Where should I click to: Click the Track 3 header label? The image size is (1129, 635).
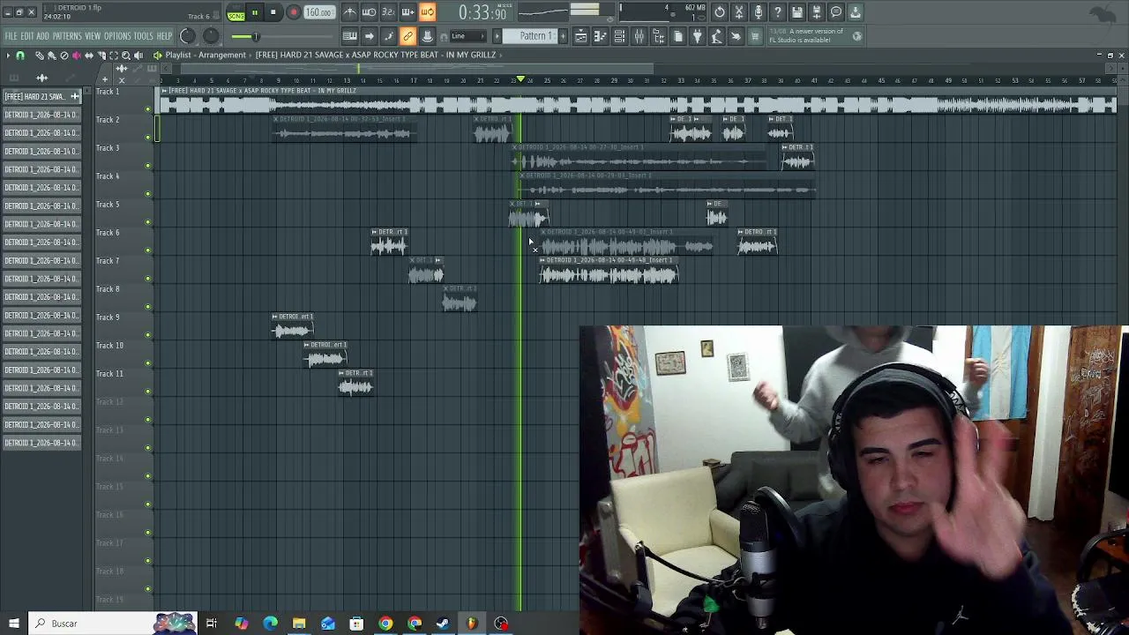[x=108, y=148]
